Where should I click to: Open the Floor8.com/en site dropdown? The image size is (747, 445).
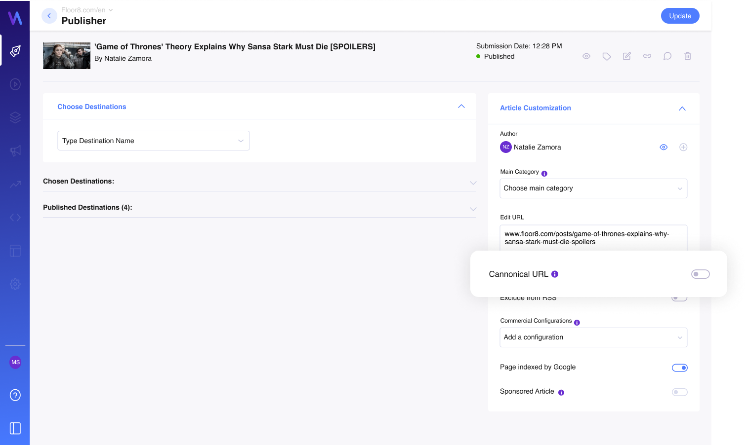[87, 10]
